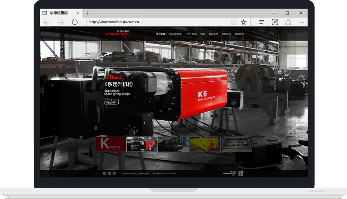Viewport: 347px width, 199px height.
Task: Click the browser Forward arrow
Action: pyautogui.click(x=60, y=22)
